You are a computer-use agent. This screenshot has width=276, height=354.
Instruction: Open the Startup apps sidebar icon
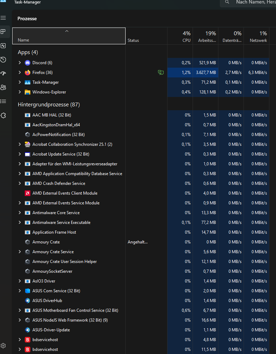click(3, 73)
